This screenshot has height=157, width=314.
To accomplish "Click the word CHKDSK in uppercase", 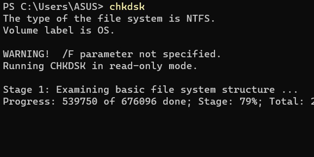I will click(x=68, y=66).
